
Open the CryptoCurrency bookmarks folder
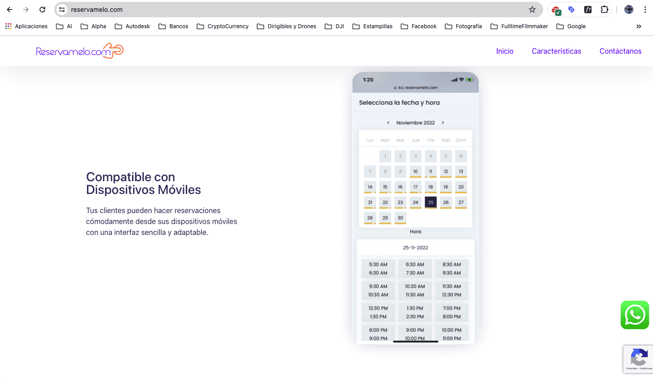pos(223,26)
